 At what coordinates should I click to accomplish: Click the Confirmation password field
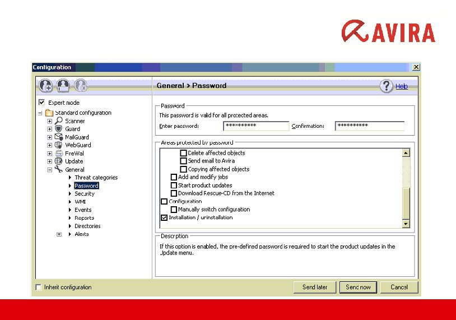(x=370, y=126)
